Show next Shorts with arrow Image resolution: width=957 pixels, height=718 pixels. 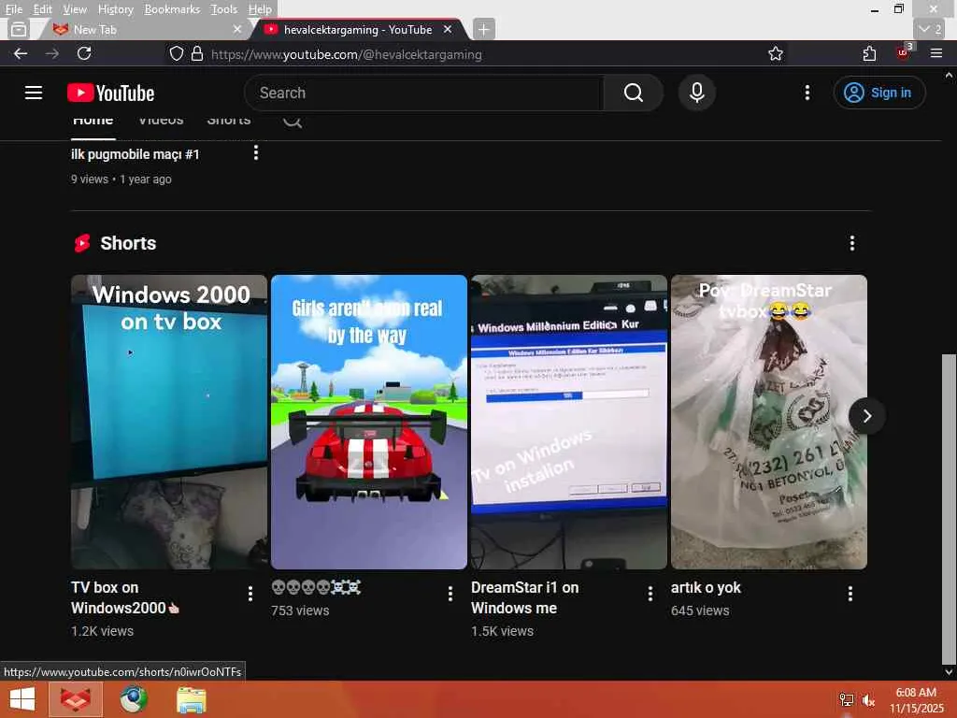click(866, 416)
